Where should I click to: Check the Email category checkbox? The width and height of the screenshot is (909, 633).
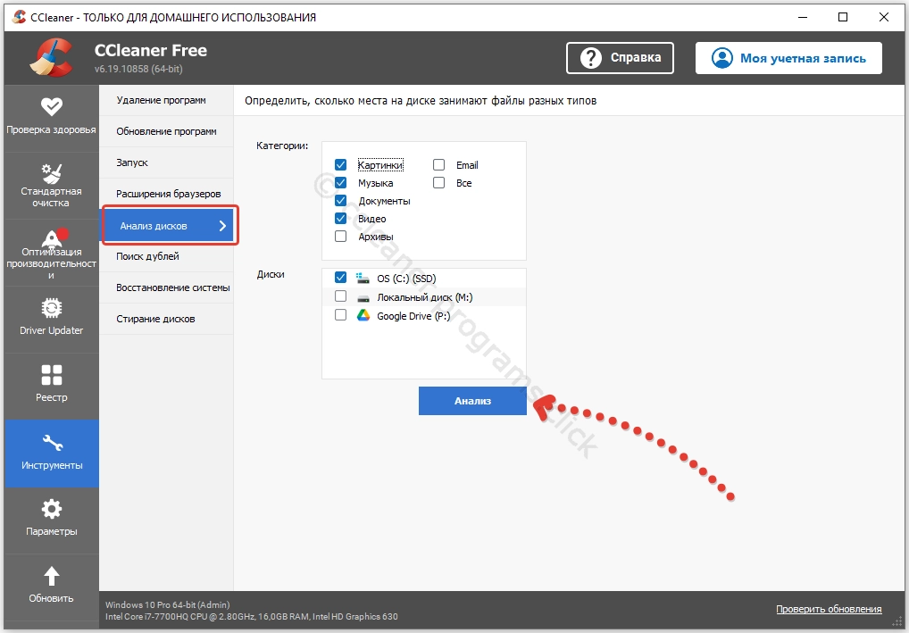(x=439, y=165)
